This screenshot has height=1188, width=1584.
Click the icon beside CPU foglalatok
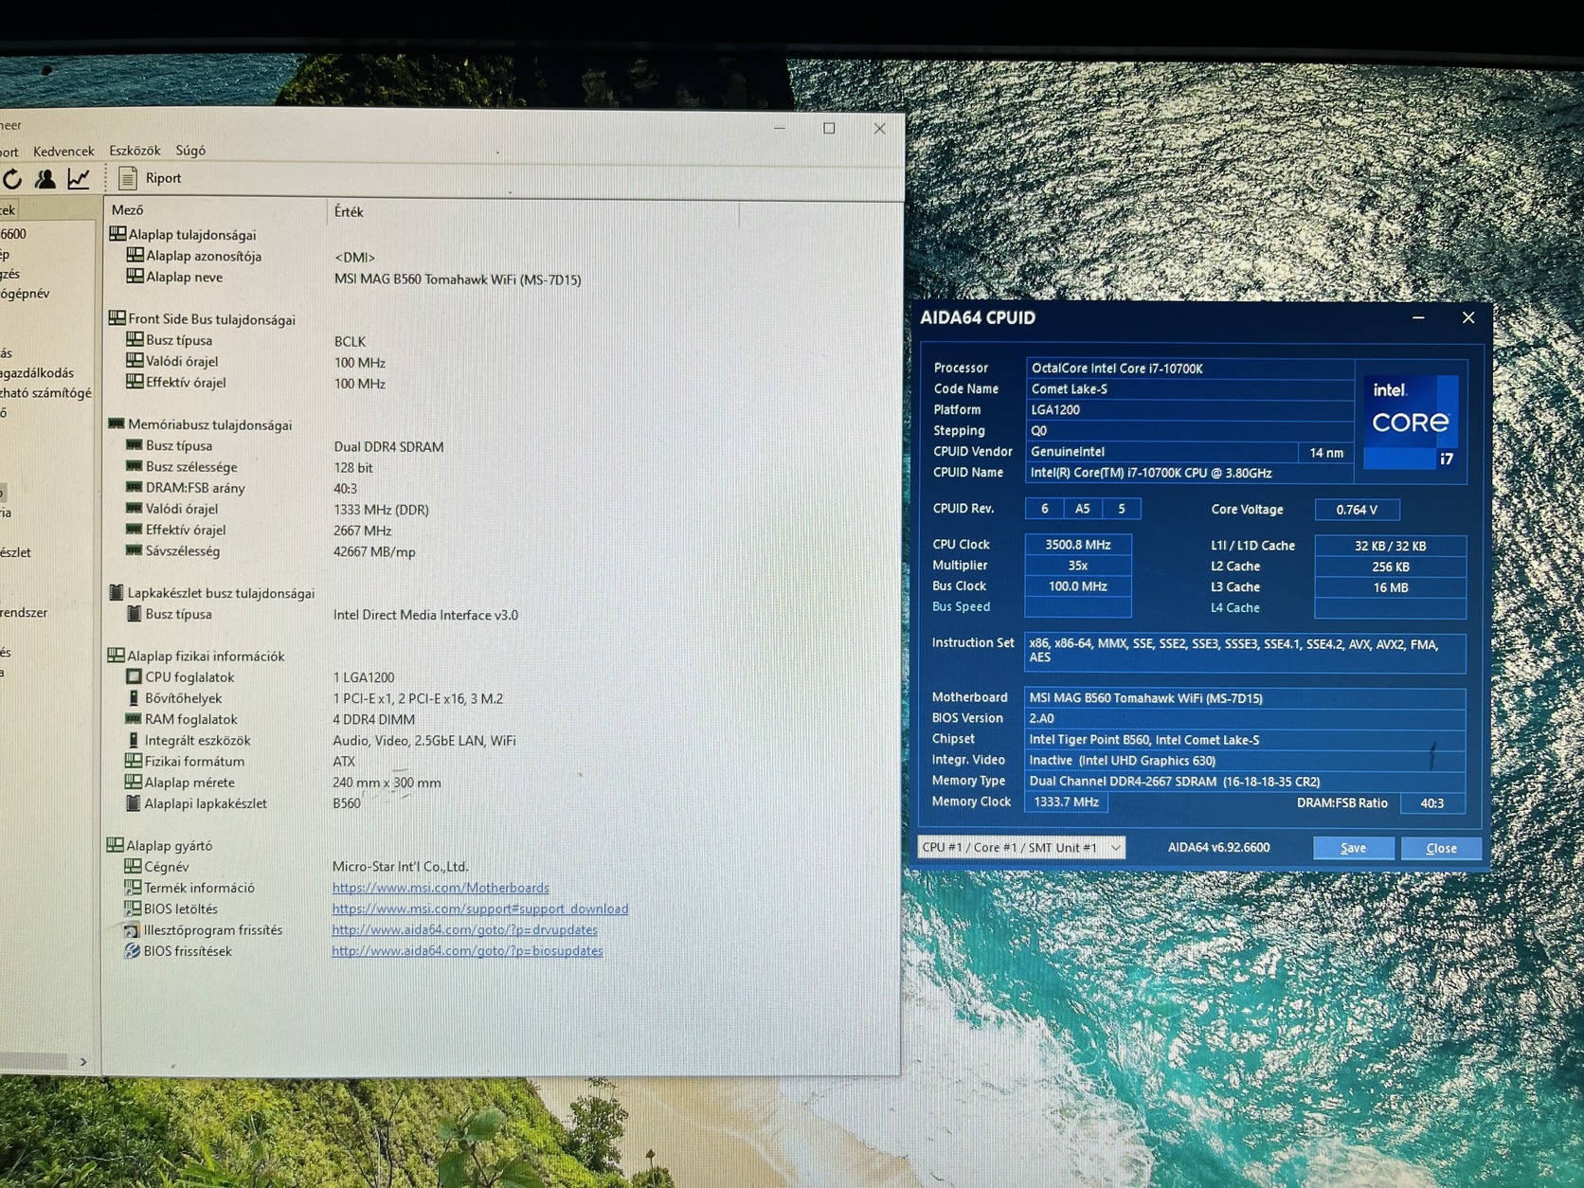pos(134,676)
